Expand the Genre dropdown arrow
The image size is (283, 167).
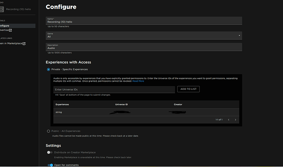(240, 35)
